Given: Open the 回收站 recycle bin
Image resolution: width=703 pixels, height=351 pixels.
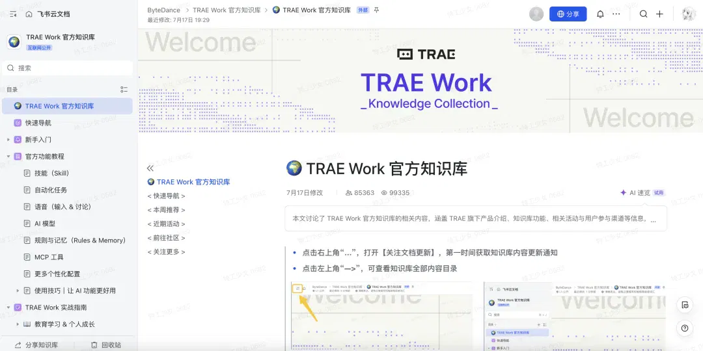Looking at the screenshot, I should (x=106, y=344).
